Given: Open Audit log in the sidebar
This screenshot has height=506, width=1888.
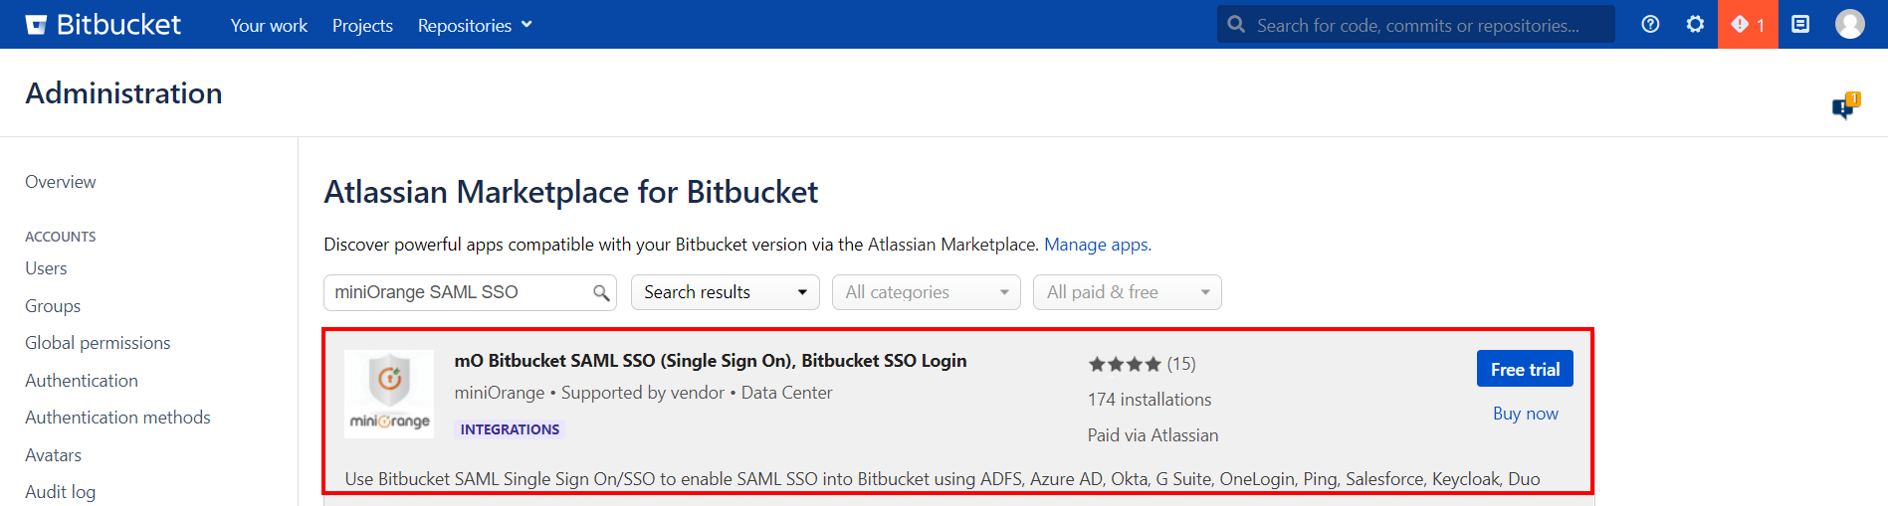Looking at the screenshot, I should (x=61, y=492).
